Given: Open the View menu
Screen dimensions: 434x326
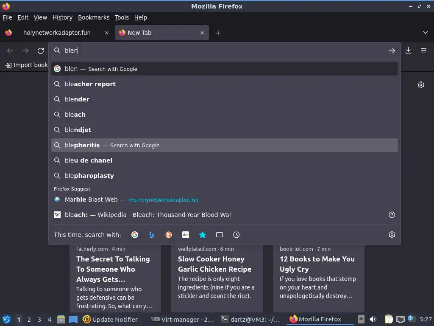Looking at the screenshot, I should pyautogui.click(x=40, y=17).
